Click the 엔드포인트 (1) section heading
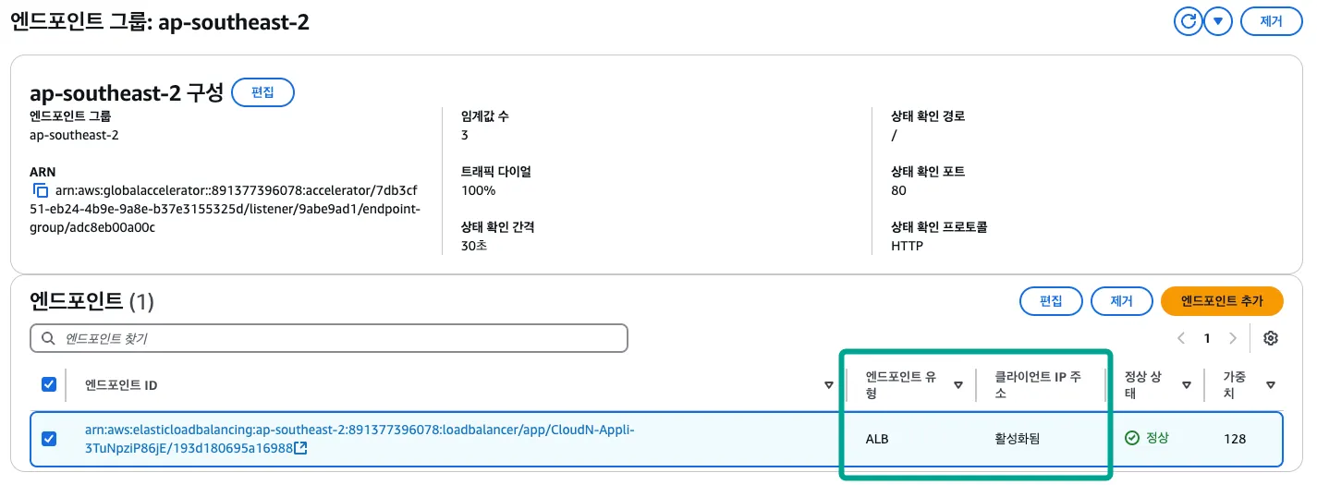1317x485 pixels. pyautogui.click(x=91, y=300)
